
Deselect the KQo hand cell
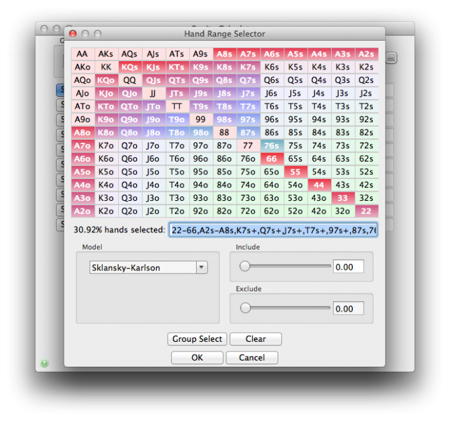(106, 80)
